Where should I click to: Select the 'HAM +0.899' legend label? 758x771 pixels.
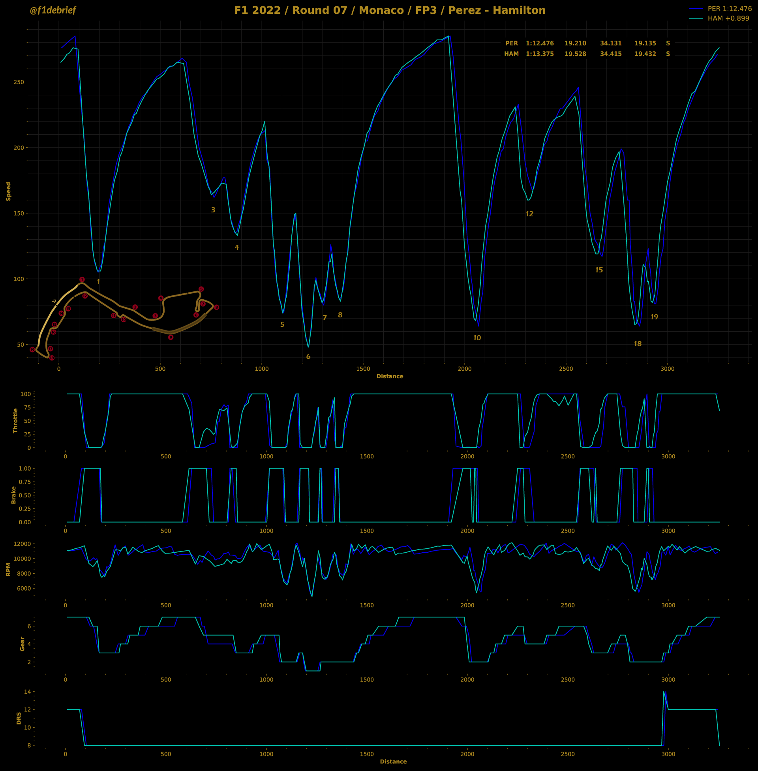coord(728,18)
